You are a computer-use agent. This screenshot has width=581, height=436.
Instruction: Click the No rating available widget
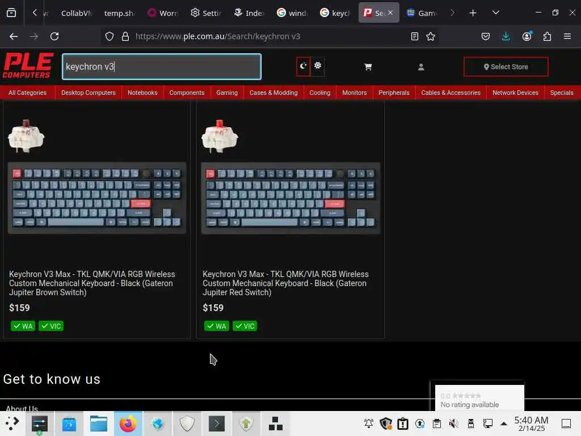479,398
